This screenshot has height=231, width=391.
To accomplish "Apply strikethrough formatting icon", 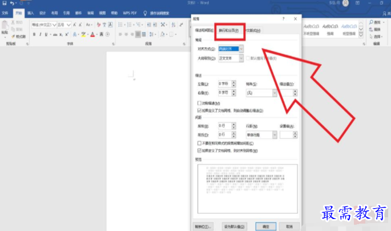I will [x=55, y=34].
